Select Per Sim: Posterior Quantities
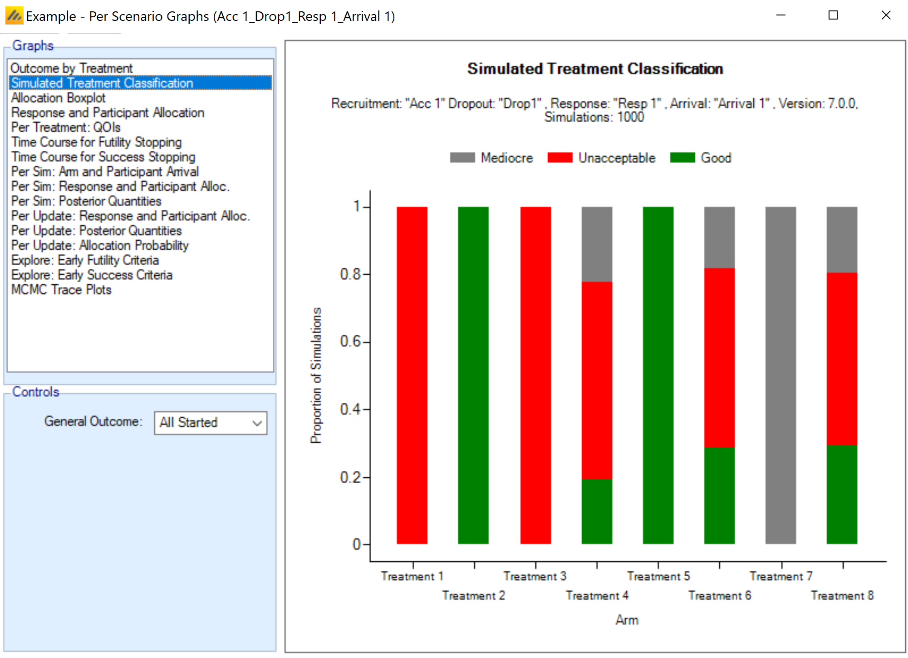The height and width of the screenshot is (658, 908). click(x=86, y=201)
